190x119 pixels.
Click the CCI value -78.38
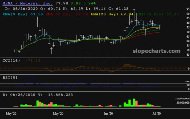(x=33, y=60)
